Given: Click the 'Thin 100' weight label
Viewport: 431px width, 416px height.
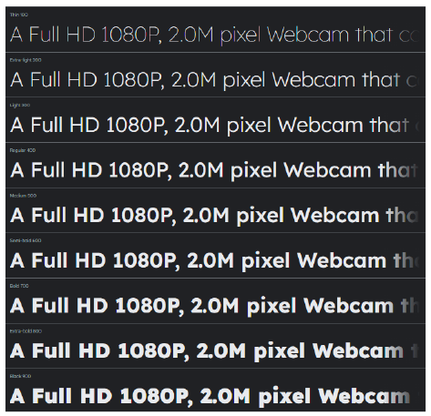Looking at the screenshot, I should 19,15.
